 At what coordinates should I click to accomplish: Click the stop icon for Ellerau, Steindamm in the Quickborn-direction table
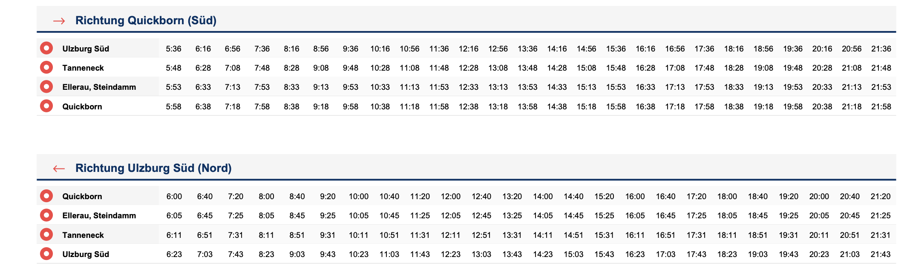[46, 87]
